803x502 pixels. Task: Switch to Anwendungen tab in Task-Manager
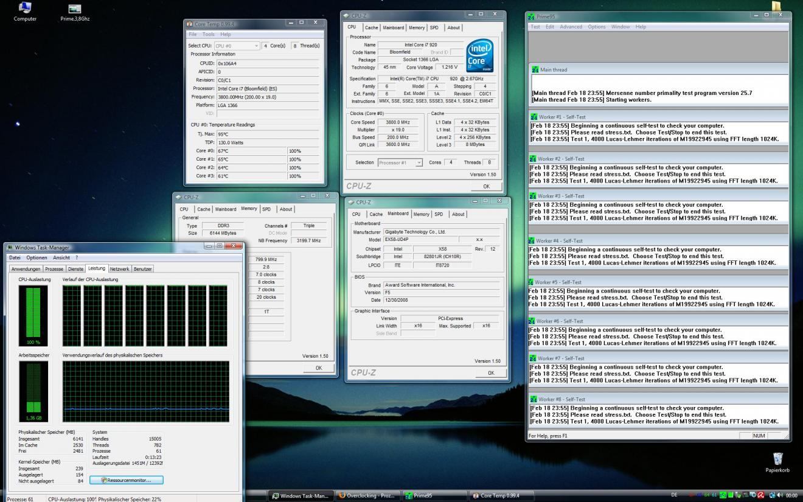pyautogui.click(x=25, y=269)
